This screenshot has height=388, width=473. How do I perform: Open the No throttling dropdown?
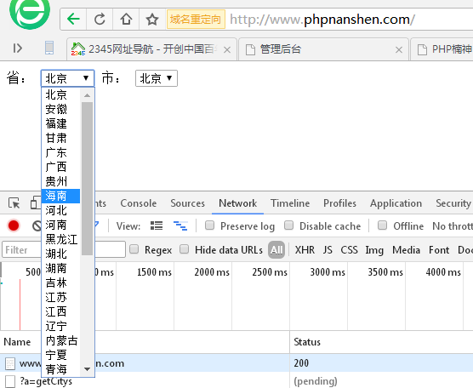click(x=453, y=226)
